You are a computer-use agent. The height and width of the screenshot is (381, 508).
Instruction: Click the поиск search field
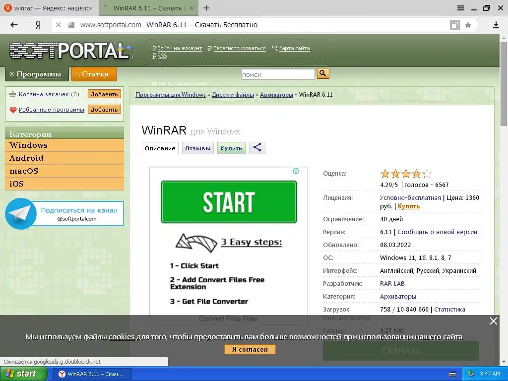pyautogui.click(x=278, y=74)
